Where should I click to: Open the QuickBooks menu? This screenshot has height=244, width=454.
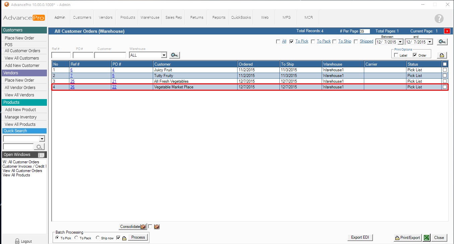[x=241, y=17]
